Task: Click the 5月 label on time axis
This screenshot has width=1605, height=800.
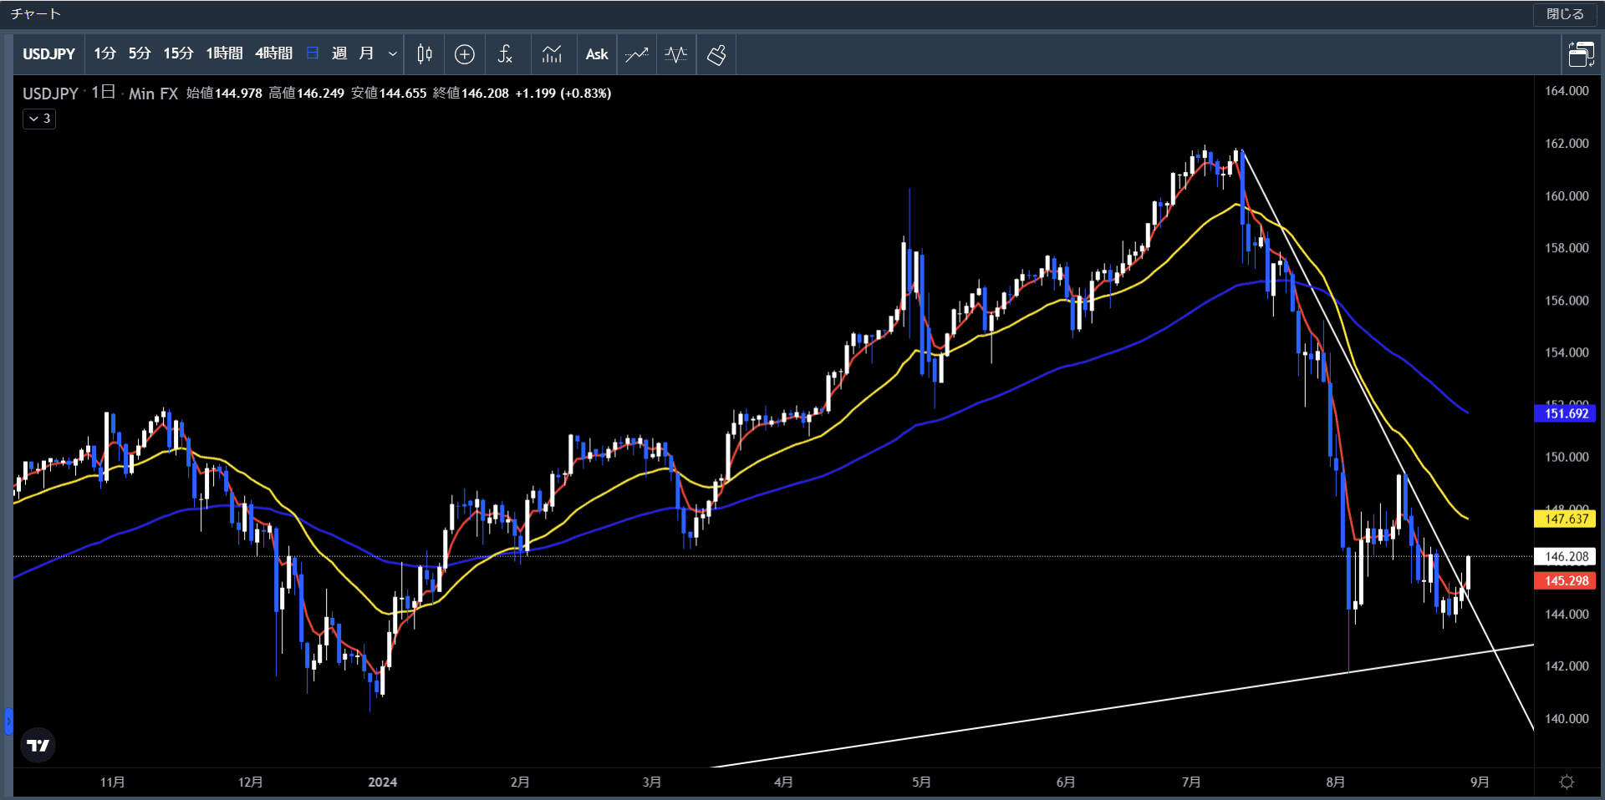Action: (x=921, y=782)
